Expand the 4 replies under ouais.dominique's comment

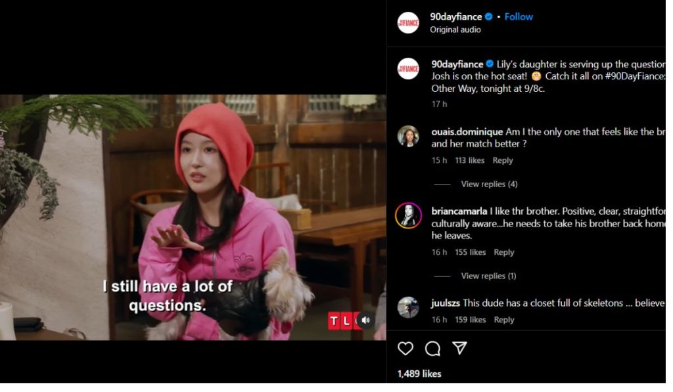(488, 184)
